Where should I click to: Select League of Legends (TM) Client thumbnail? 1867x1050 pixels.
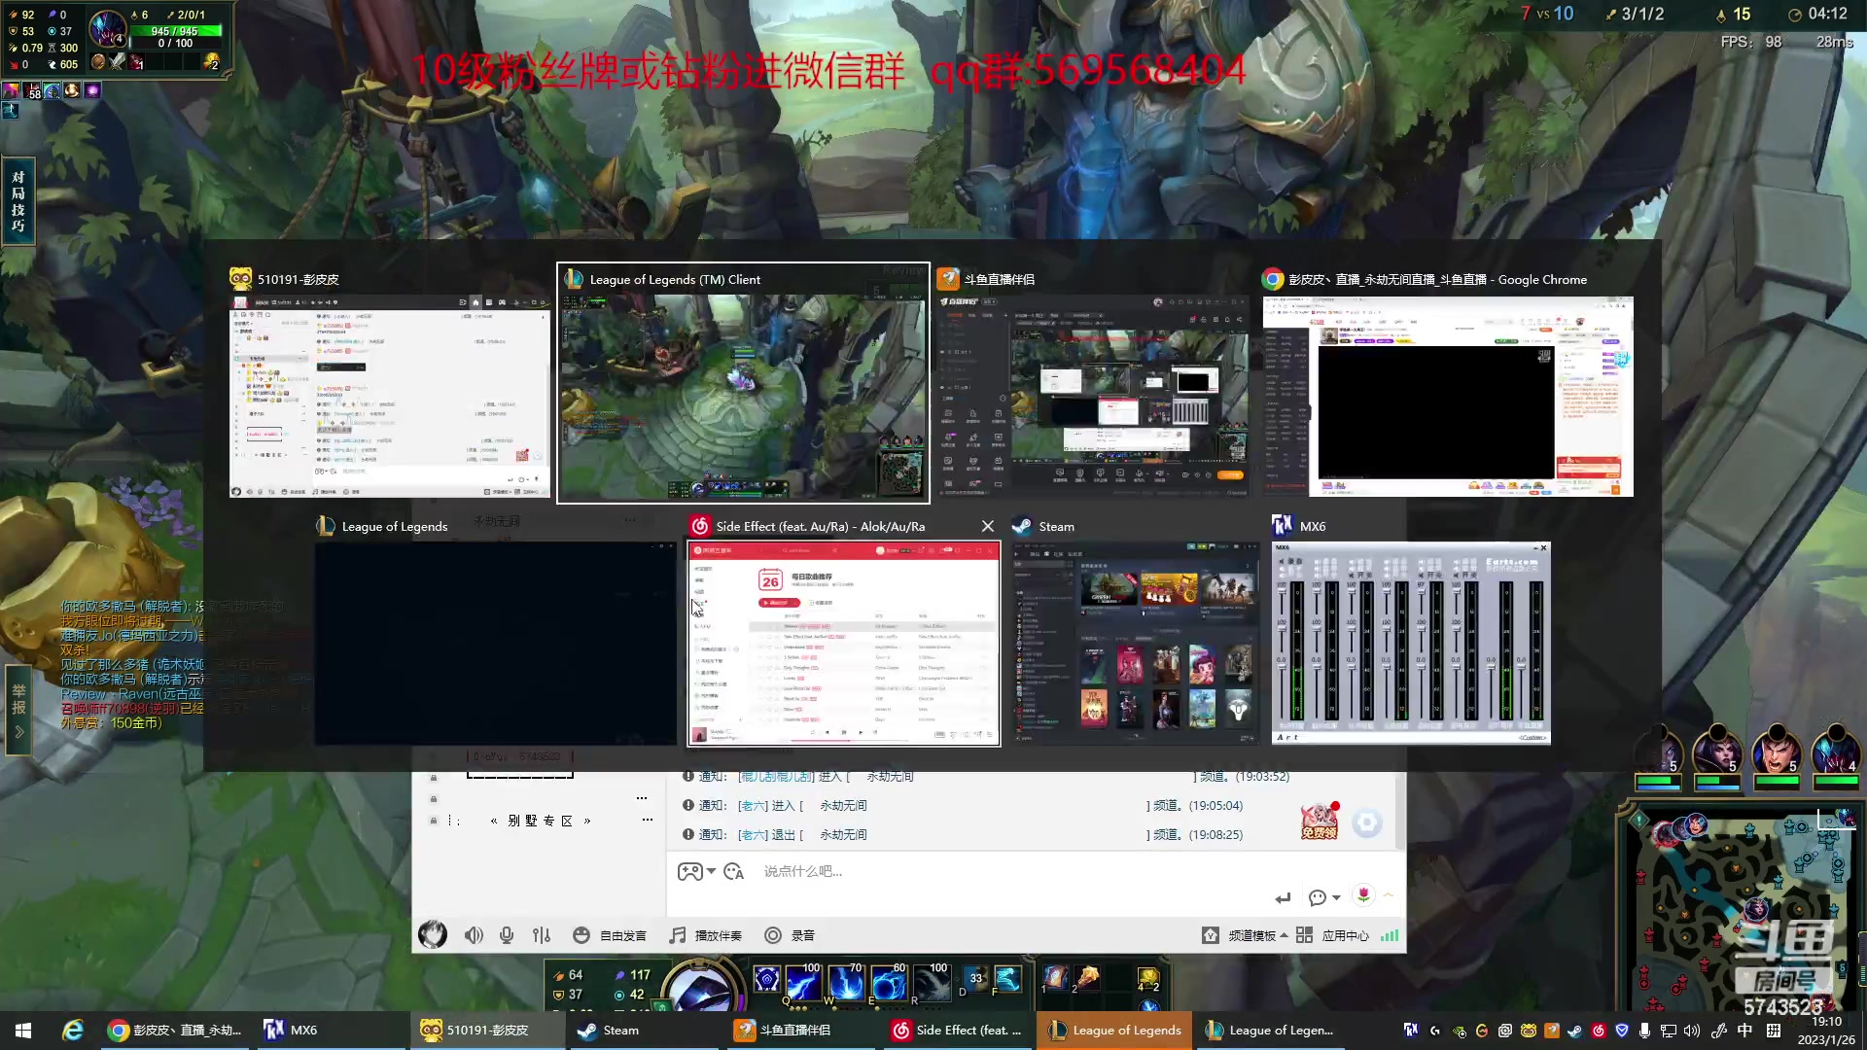coord(743,383)
